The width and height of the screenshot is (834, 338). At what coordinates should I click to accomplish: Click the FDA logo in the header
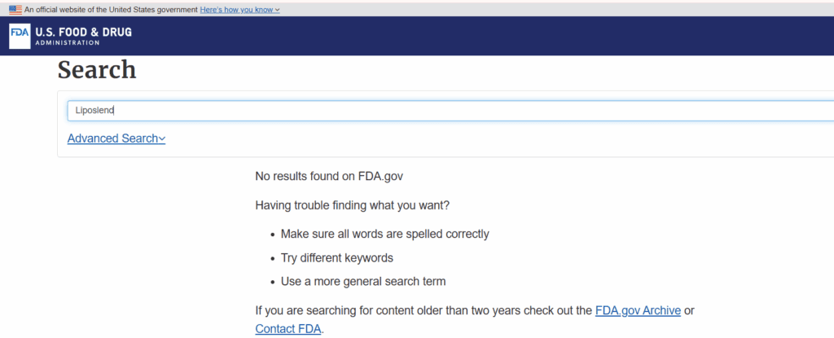coord(20,36)
